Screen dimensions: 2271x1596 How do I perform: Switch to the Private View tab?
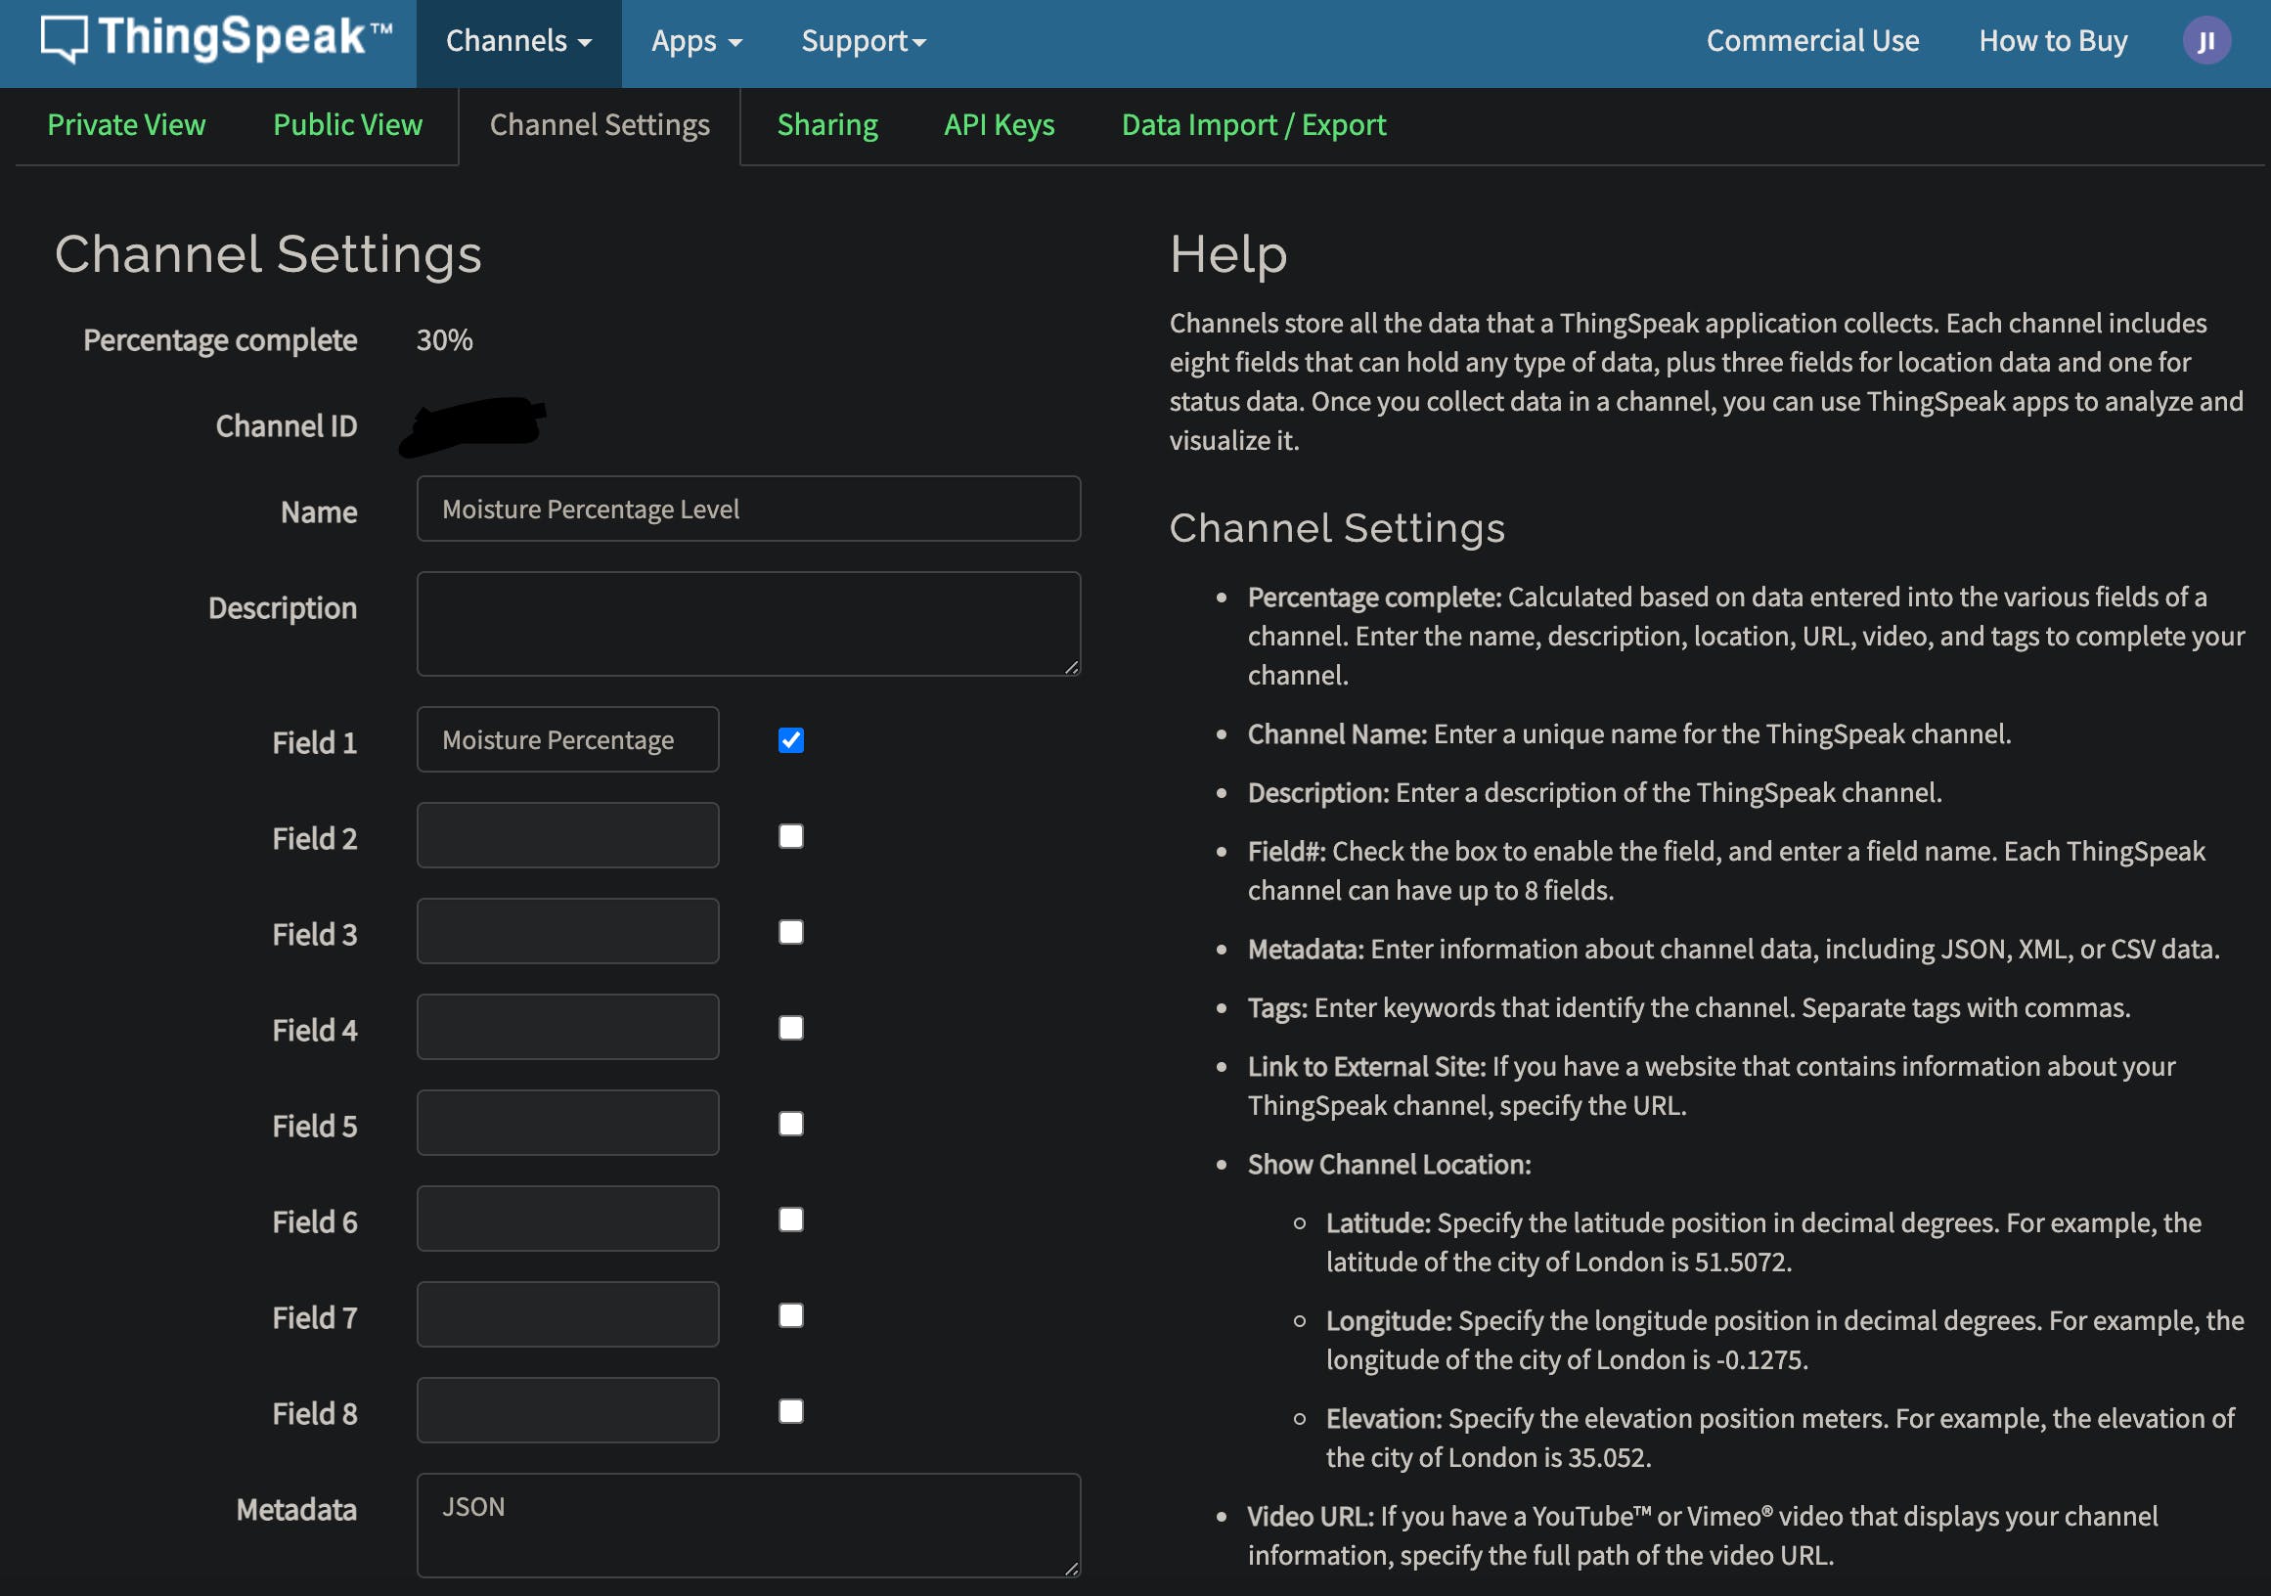click(x=126, y=124)
